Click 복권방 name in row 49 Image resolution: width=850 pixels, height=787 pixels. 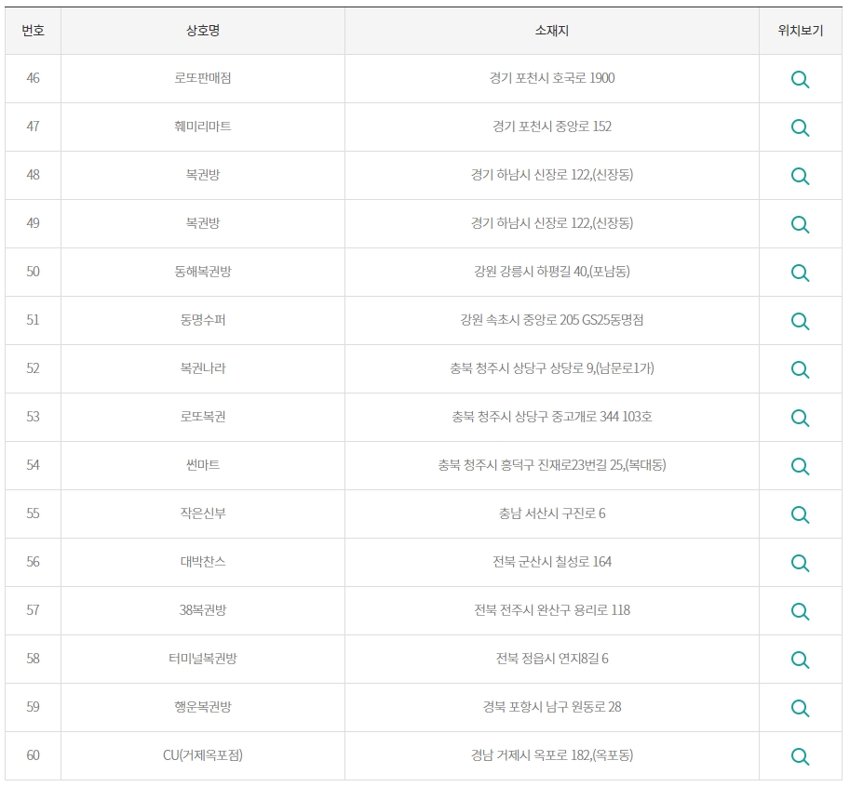[203, 223]
